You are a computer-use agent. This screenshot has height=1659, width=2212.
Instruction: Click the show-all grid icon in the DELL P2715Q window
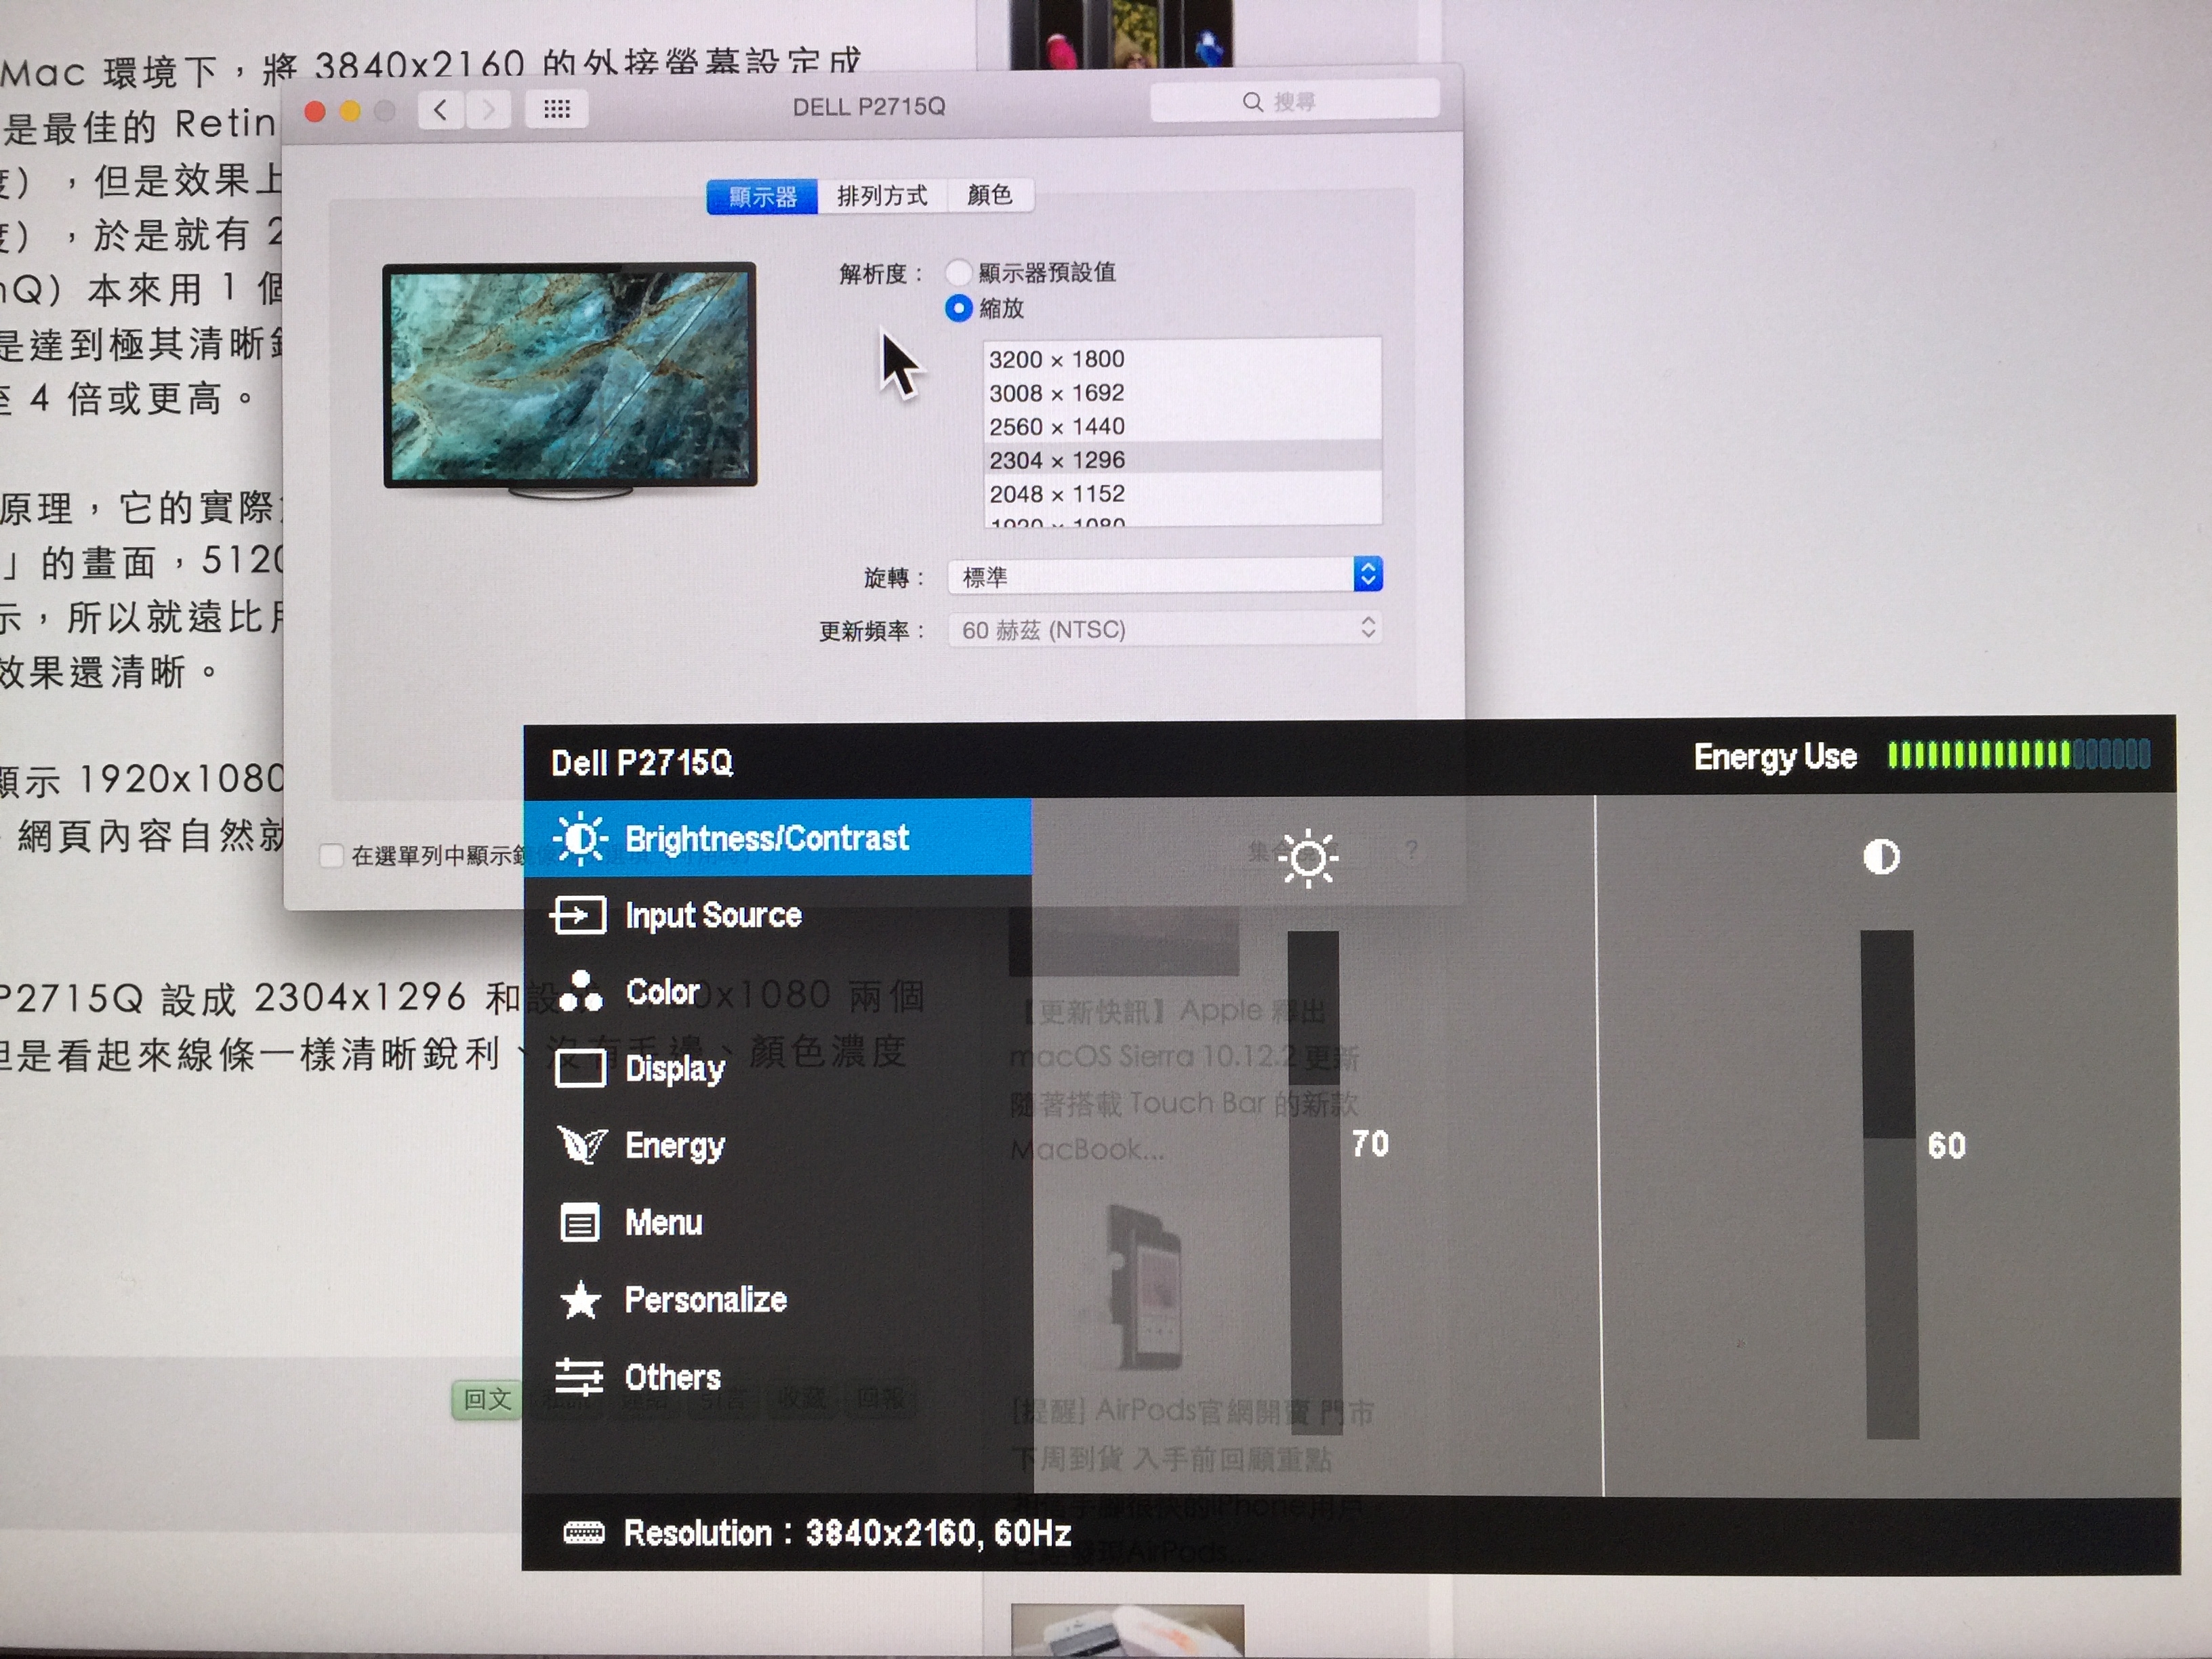557,109
